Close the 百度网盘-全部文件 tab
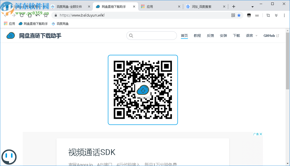290x166 pixels. coord(89,7)
